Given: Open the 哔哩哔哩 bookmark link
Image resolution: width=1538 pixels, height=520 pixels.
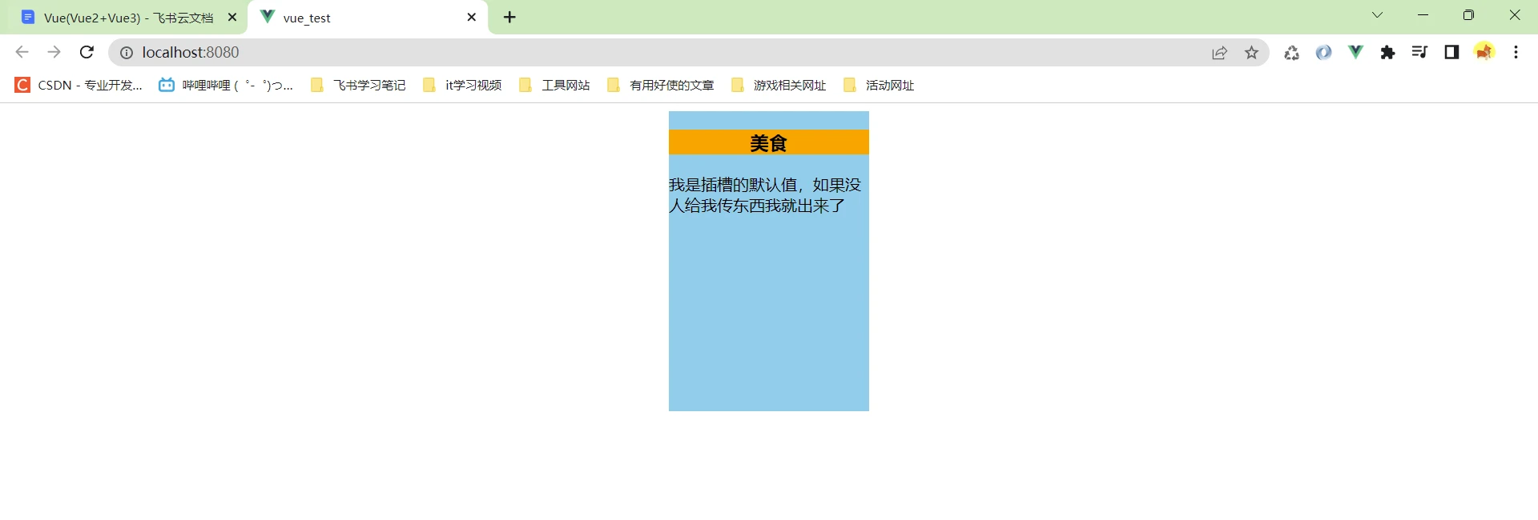Looking at the screenshot, I should (x=226, y=86).
